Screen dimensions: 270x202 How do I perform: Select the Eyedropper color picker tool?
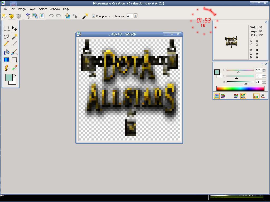14,68
